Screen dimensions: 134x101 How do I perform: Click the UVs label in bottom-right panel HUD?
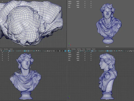click(70, 60)
